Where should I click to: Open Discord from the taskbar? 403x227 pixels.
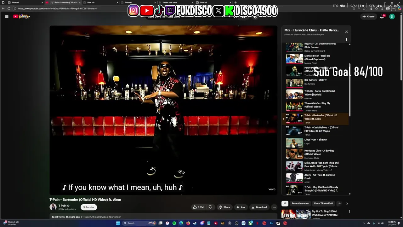202,223
